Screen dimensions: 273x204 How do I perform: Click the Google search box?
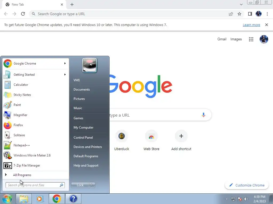[160, 115]
